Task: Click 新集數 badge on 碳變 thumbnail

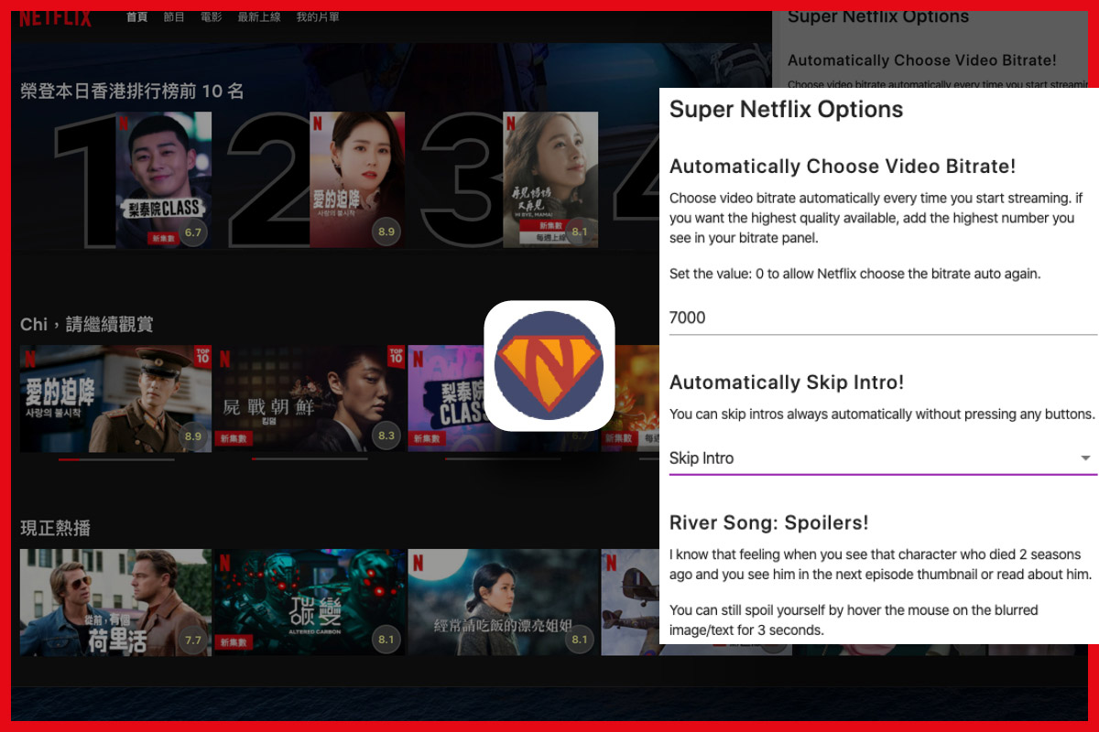Action: point(233,642)
